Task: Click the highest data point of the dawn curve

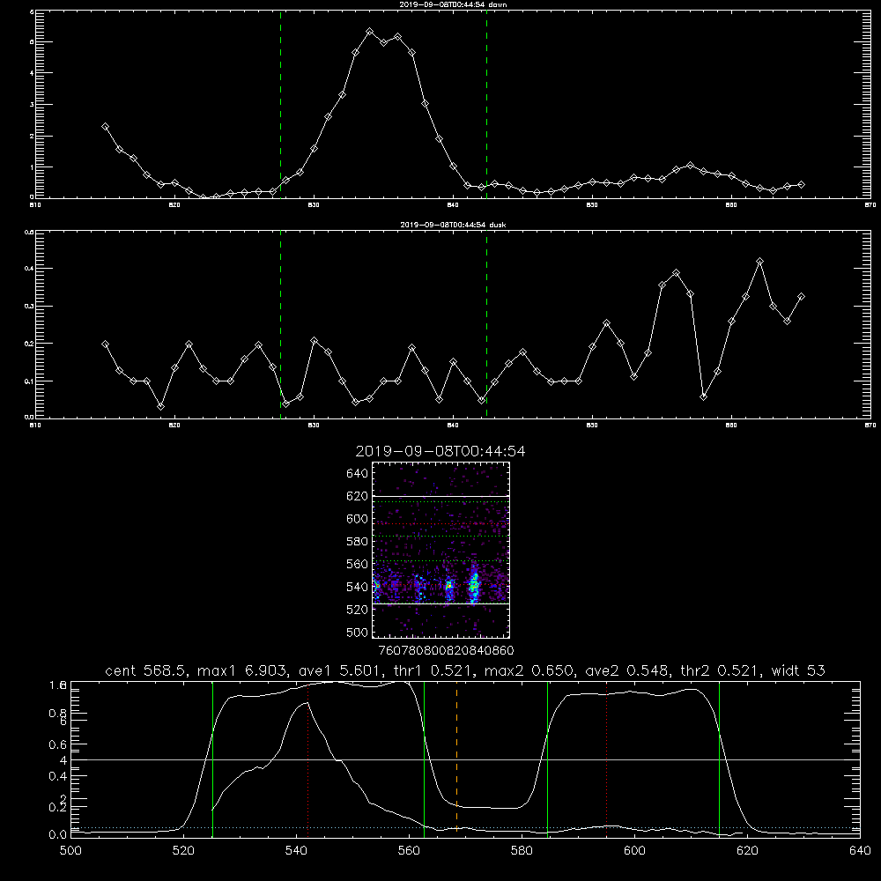Action: [x=370, y=32]
